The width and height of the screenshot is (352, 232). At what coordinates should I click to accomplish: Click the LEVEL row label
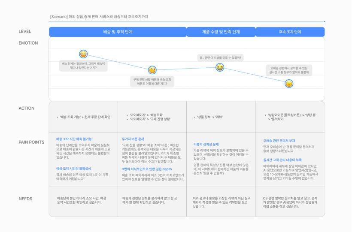tap(25, 31)
